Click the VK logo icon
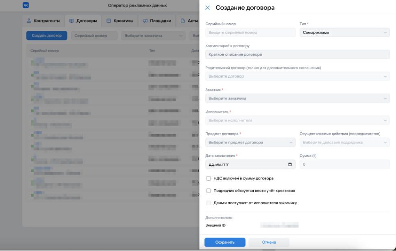The height and width of the screenshot is (251, 396). click(26, 5)
